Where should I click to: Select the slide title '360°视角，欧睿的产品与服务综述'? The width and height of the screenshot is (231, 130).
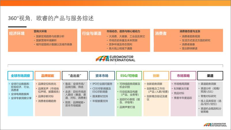pyautogui.click(x=51, y=18)
